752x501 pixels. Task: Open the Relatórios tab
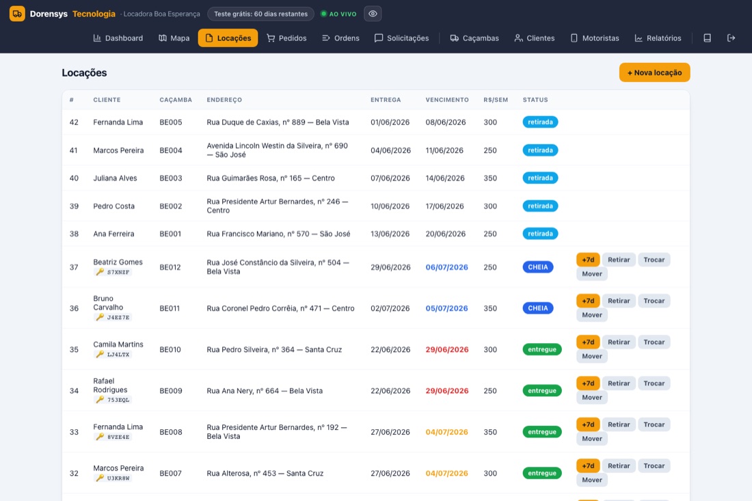point(658,38)
